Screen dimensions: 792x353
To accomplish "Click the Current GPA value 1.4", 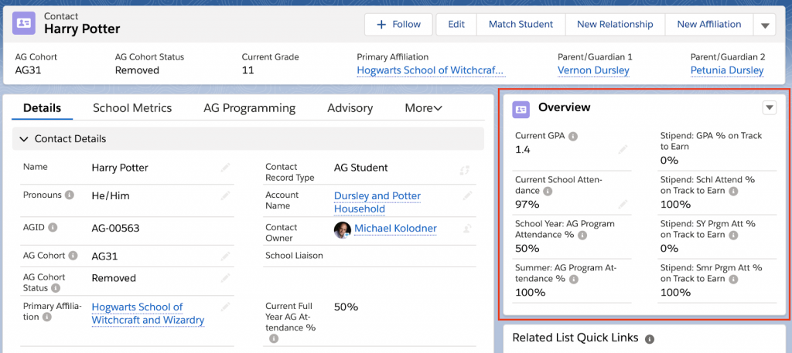I will coord(523,150).
